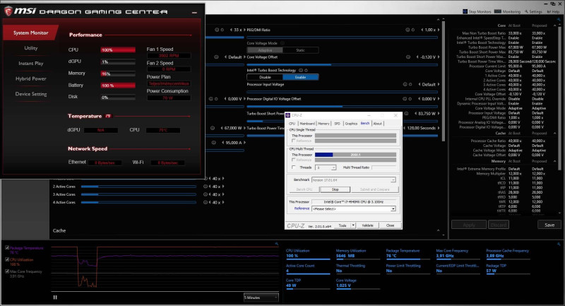Open Monitoring from the top toolbar

coord(507,11)
